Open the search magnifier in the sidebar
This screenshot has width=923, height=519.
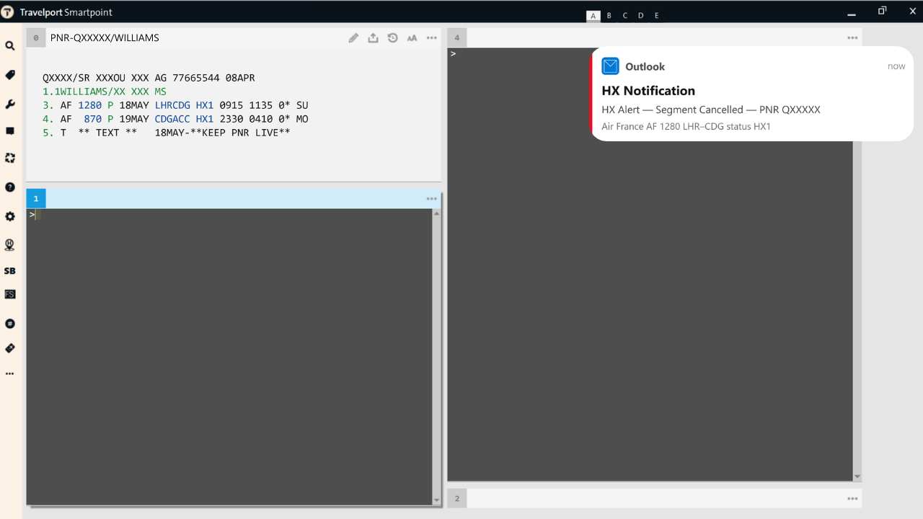coord(10,46)
